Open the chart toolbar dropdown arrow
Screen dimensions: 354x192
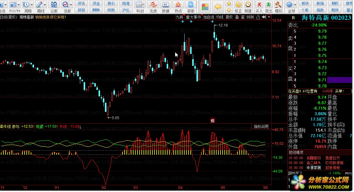point(269,17)
